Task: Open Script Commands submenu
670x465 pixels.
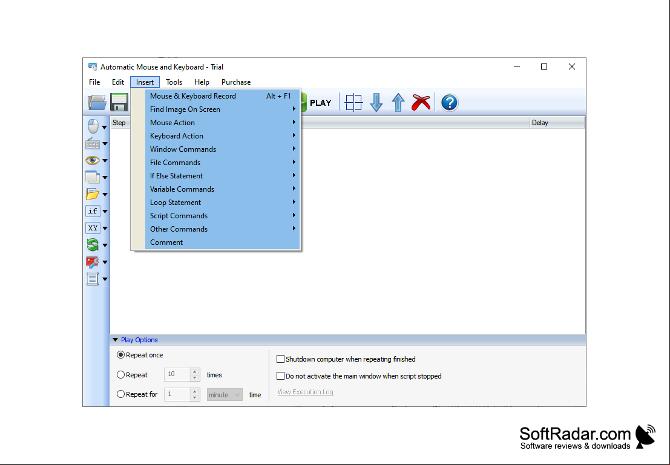Action: [222, 216]
